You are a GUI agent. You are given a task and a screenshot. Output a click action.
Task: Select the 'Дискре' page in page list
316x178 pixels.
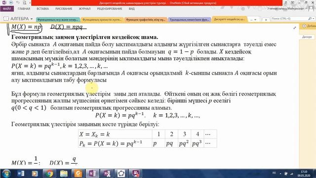coord(307,37)
